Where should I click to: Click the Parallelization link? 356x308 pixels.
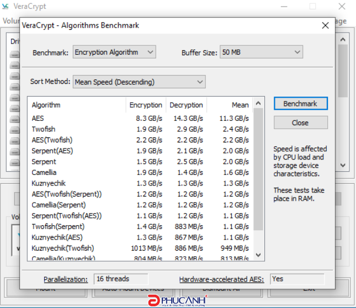pos(66,279)
